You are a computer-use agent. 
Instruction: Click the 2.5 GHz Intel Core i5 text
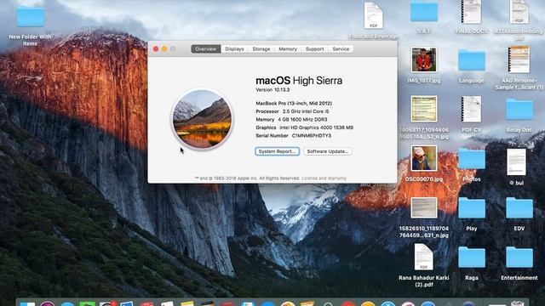[306, 111]
